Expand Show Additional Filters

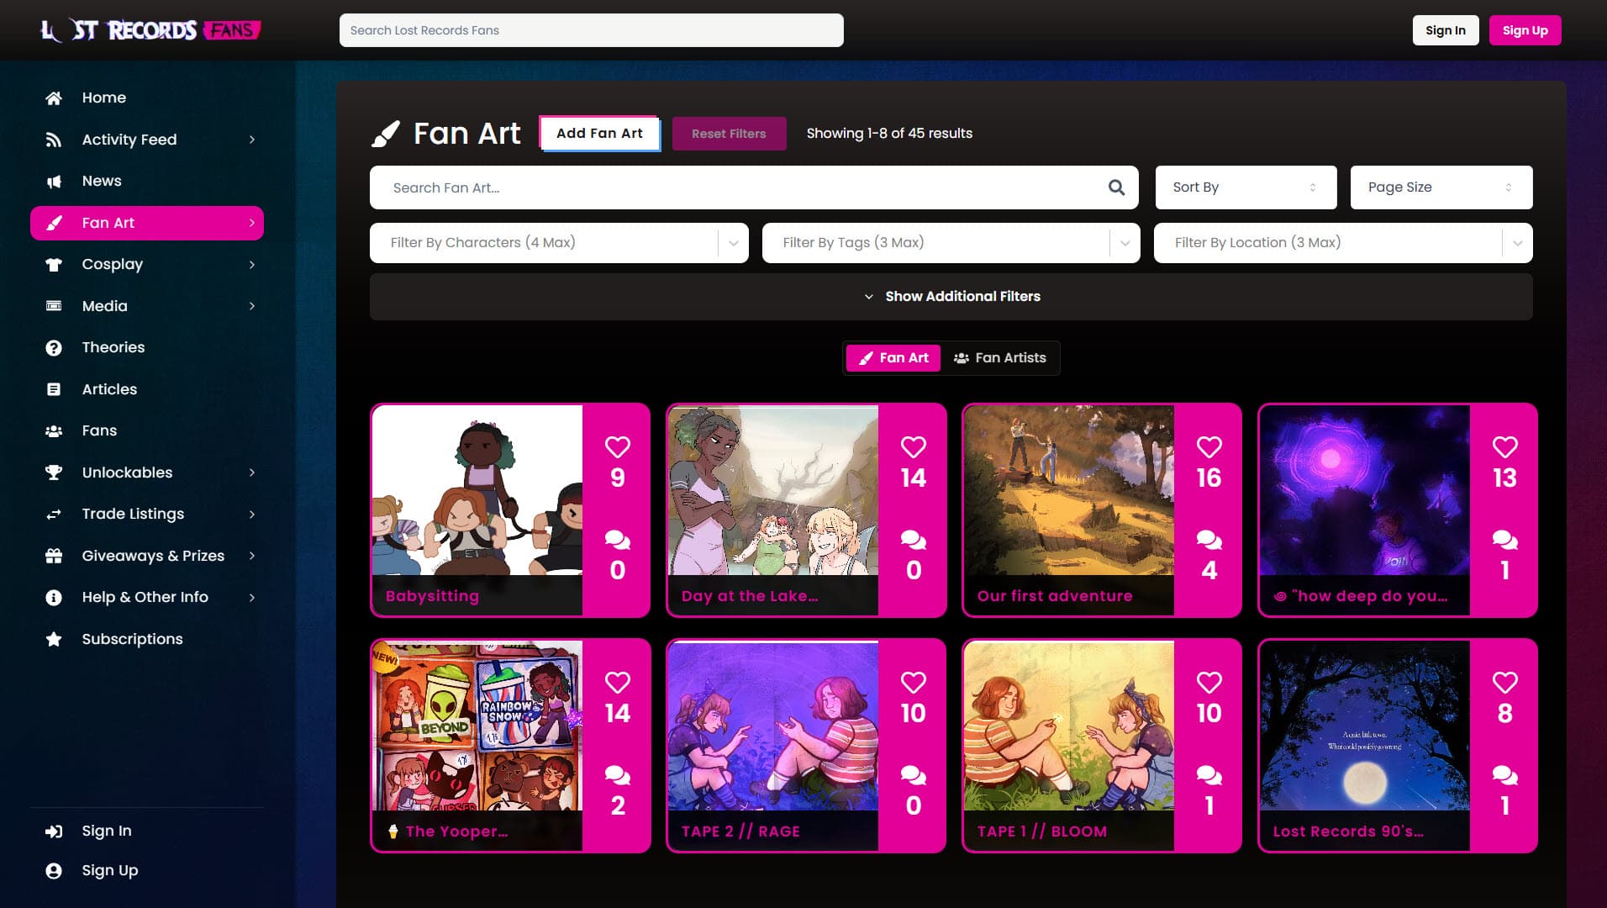click(x=951, y=297)
